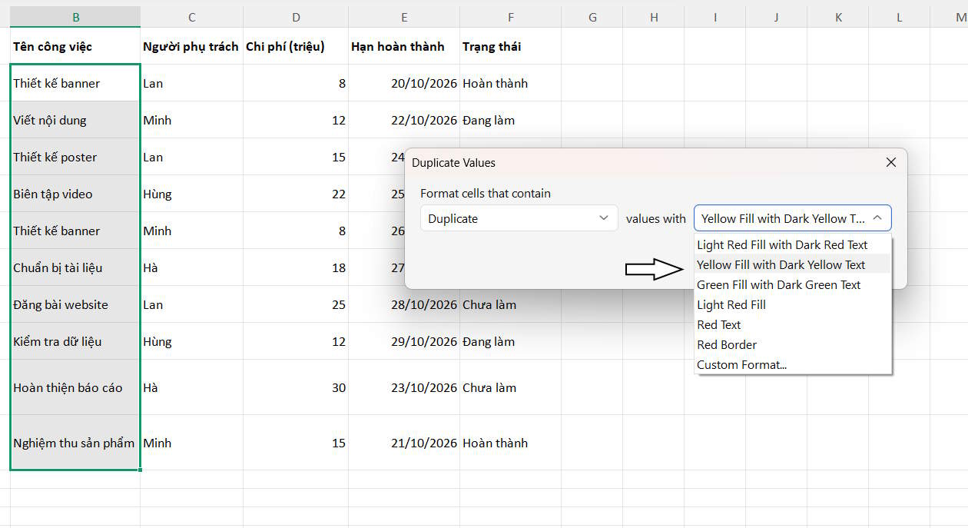Select column D header
The width and height of the screenshot is (968, 528).
[296, 17]
